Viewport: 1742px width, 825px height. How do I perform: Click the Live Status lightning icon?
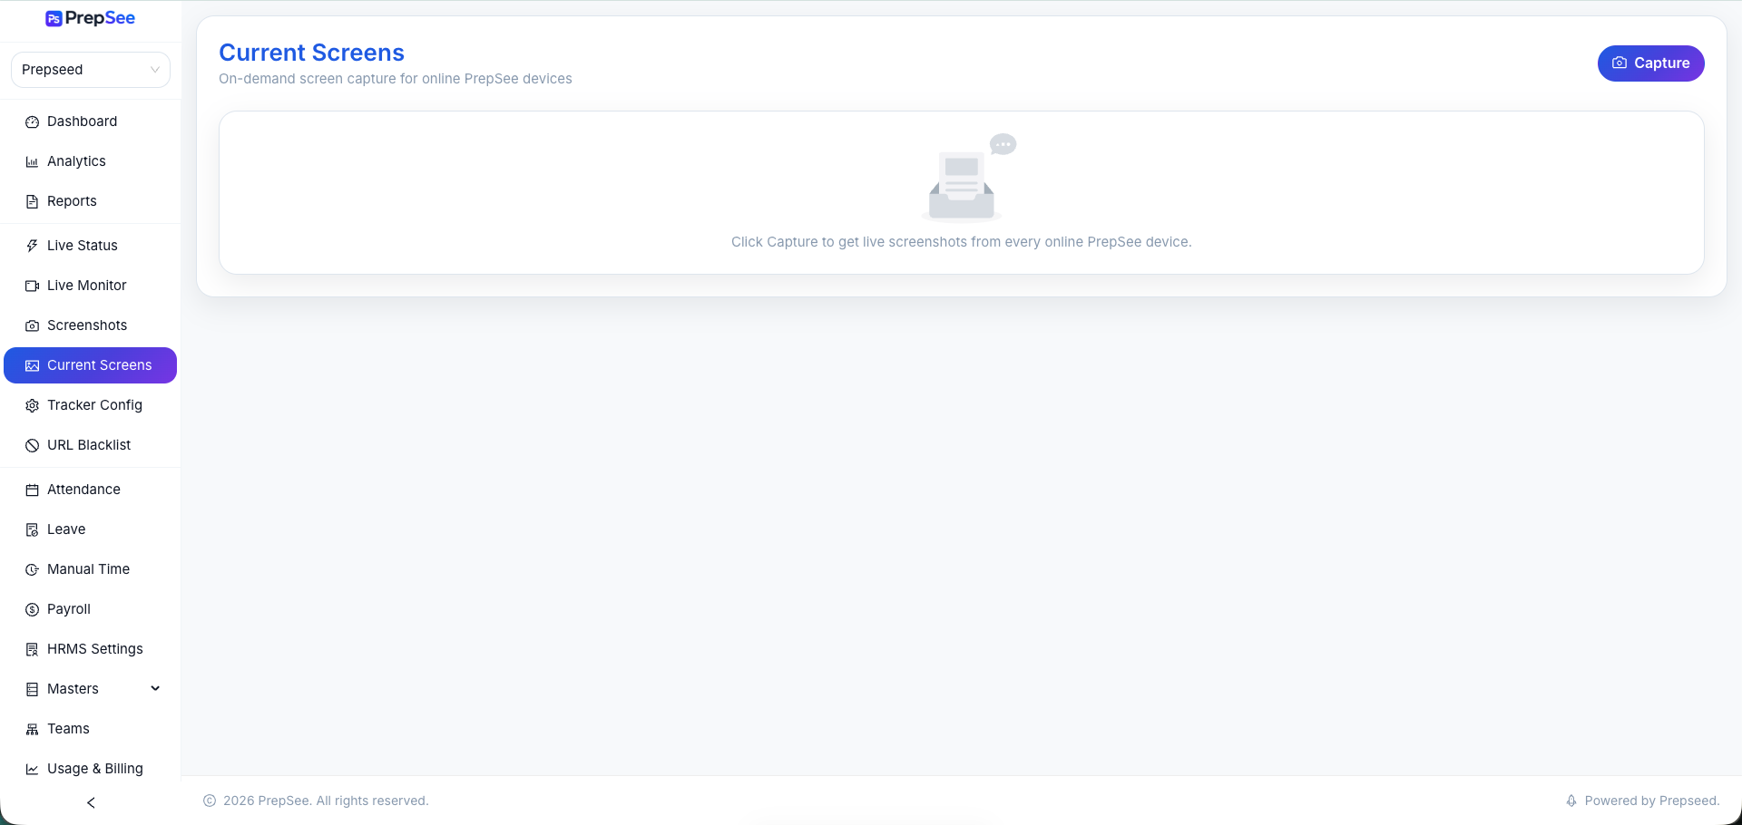(32, 247)
